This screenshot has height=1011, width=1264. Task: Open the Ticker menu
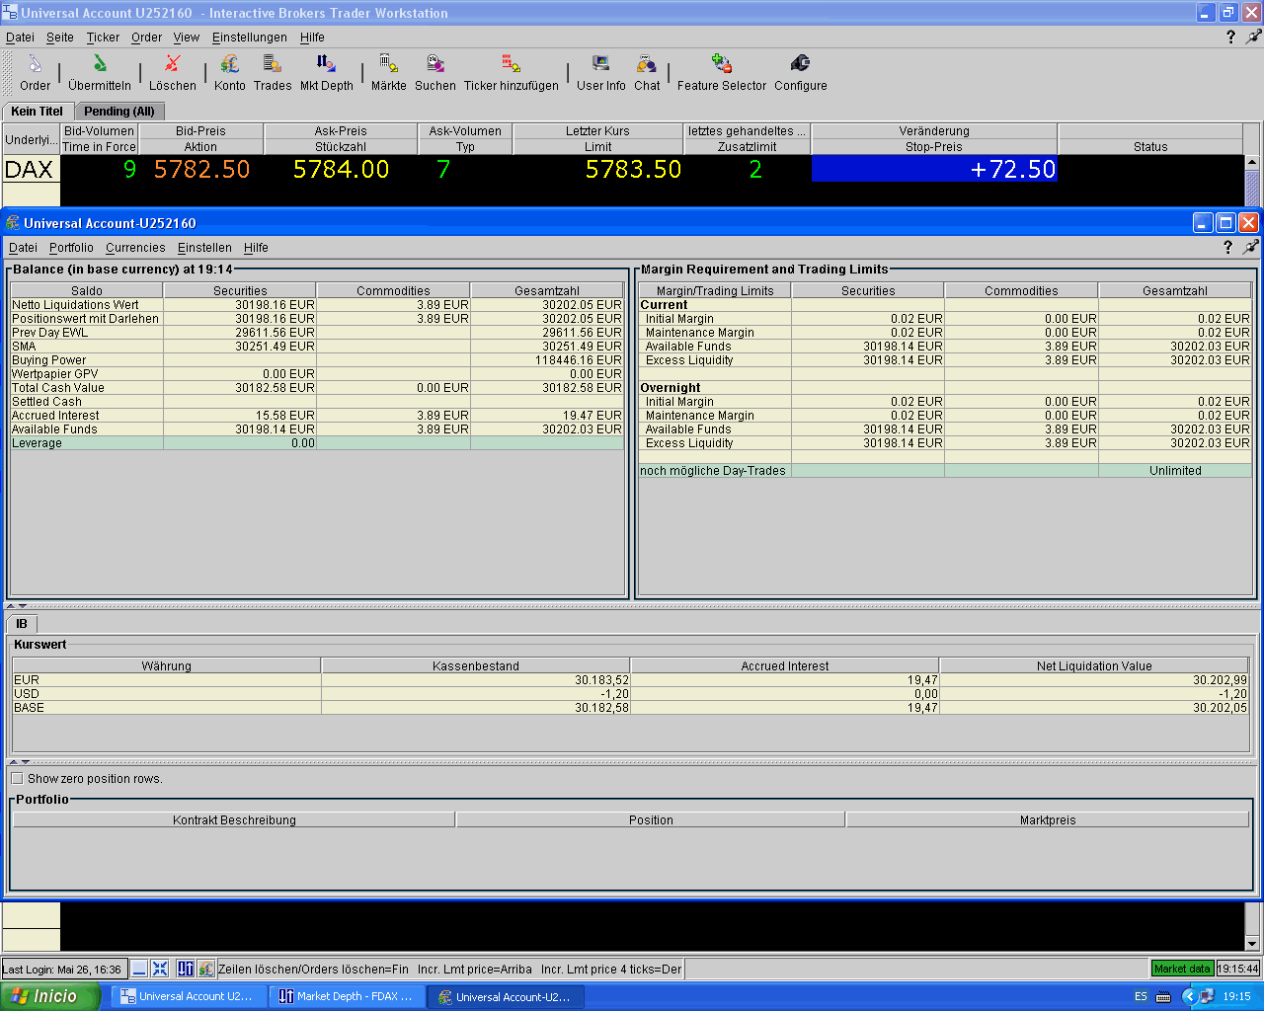click(x=103, y=38)
